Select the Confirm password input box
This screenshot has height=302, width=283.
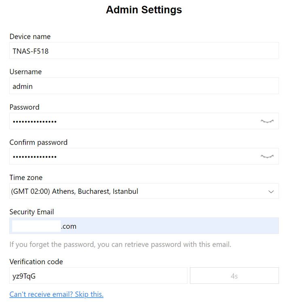click(x=144, y=156)
